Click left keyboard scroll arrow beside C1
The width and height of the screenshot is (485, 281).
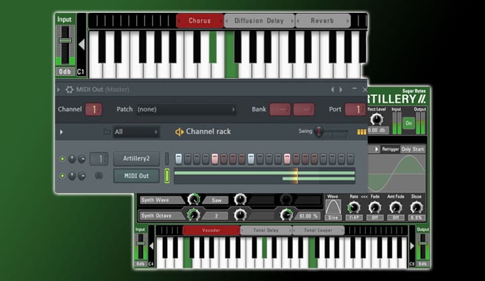pos(82,45)
